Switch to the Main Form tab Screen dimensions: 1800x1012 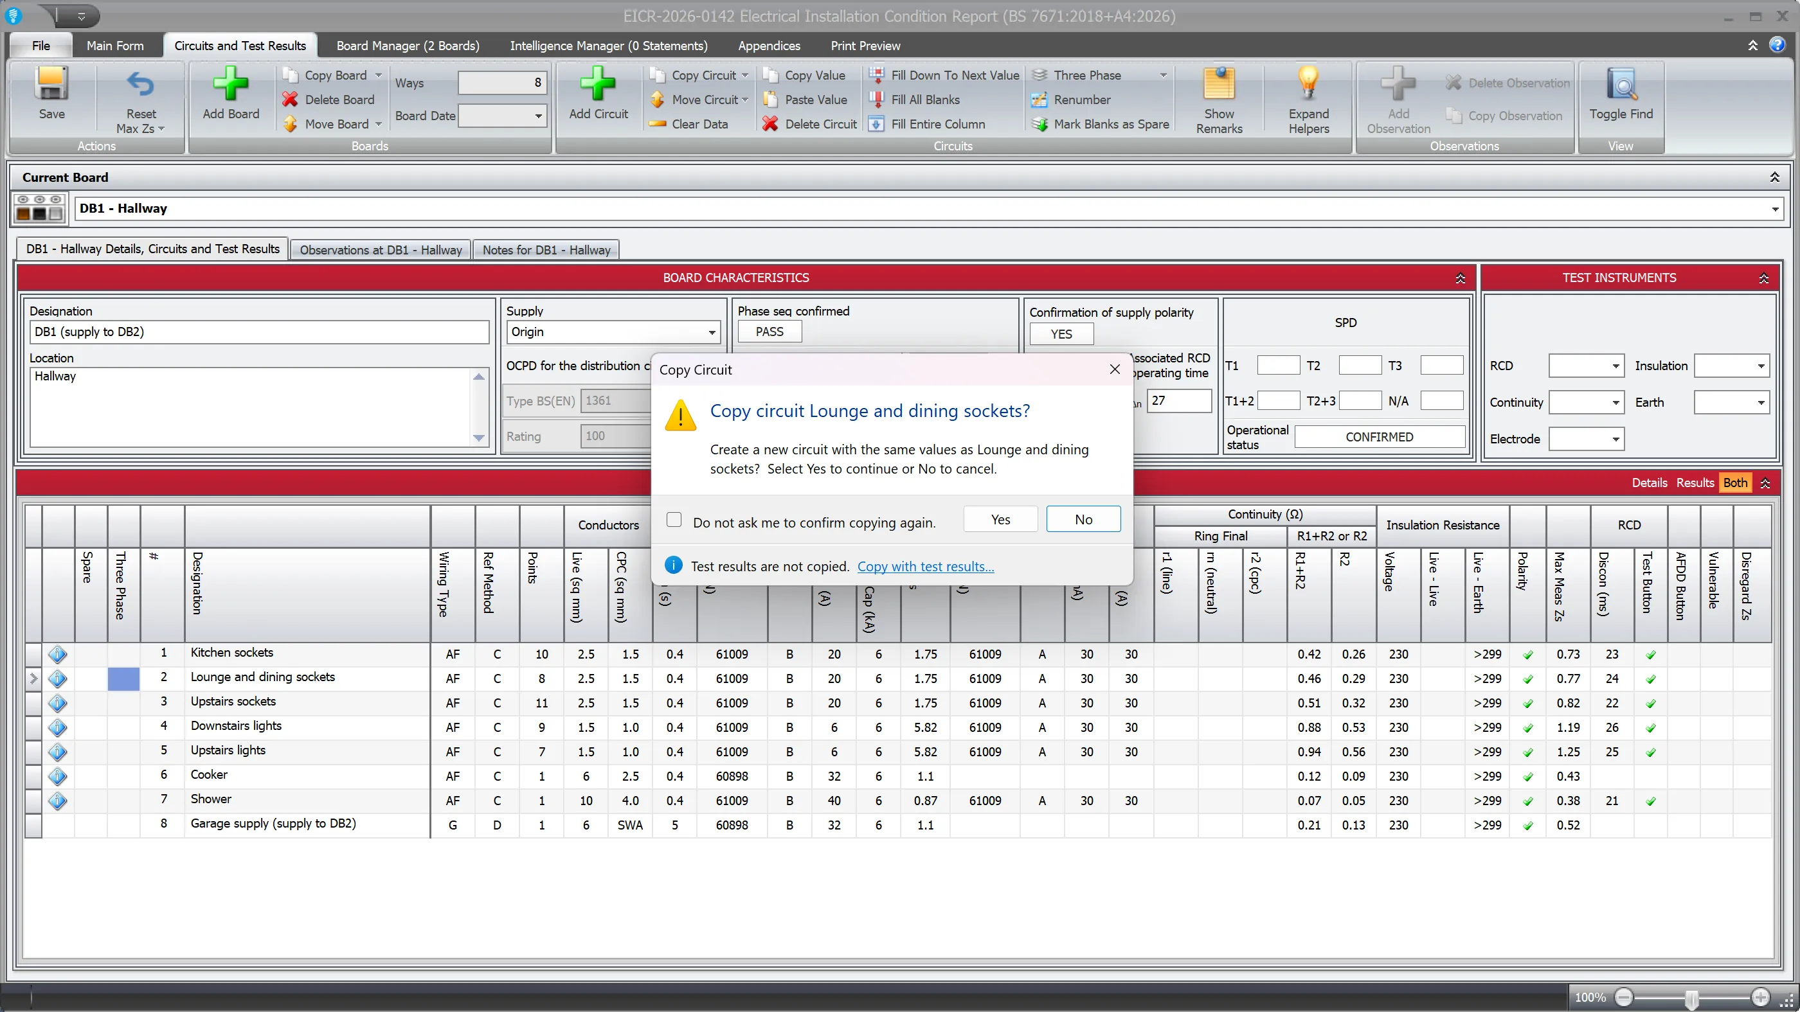click(x=115, y=46)
